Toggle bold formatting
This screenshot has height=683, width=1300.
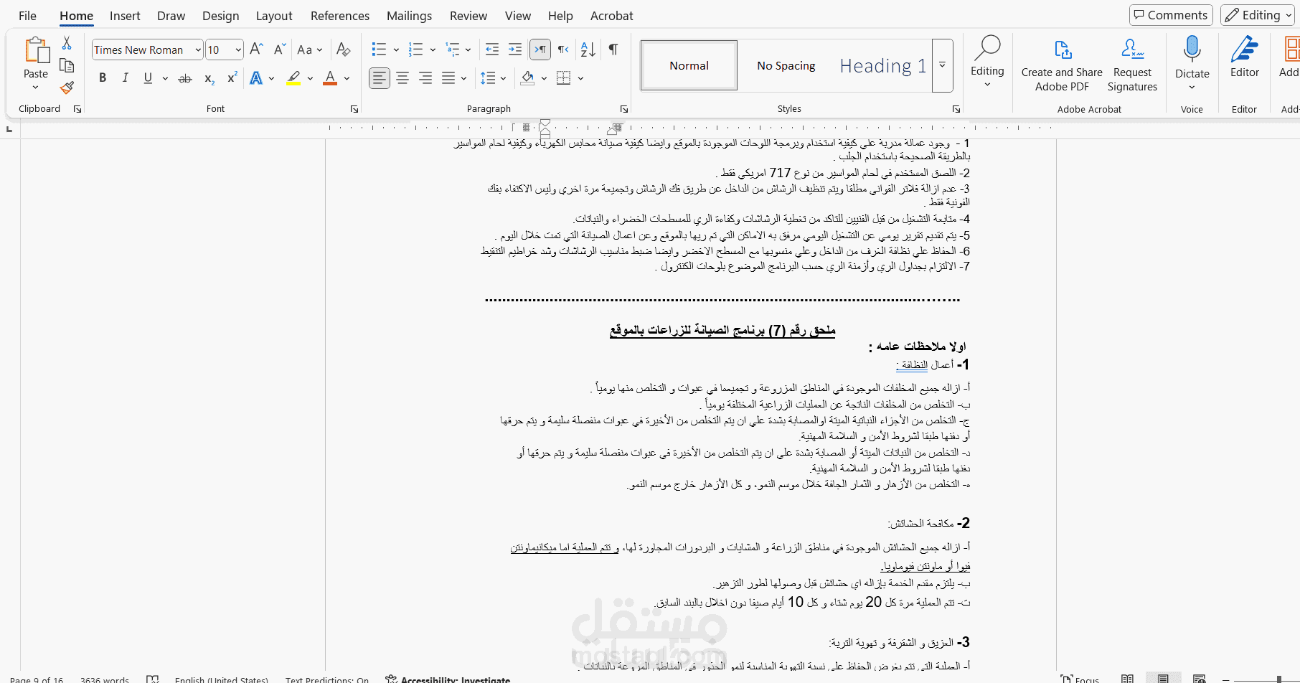103,78
